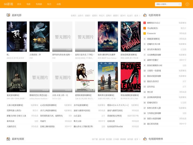Select the 韩国剧 TV category
This screenshot has height=145, width=193.
[123, 139]
